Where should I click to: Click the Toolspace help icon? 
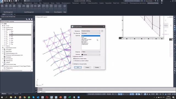coord(32,19)
